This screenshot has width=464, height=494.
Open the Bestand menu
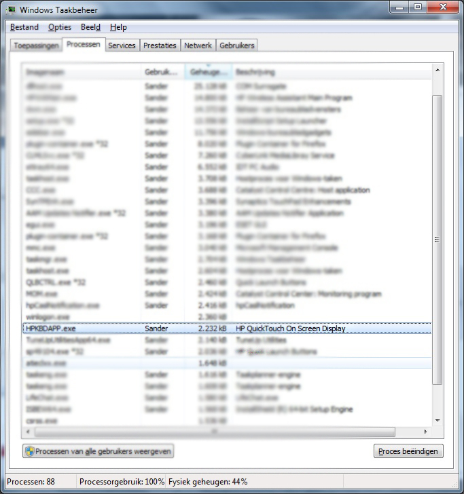pyautogui.click(x=24, y=27)
